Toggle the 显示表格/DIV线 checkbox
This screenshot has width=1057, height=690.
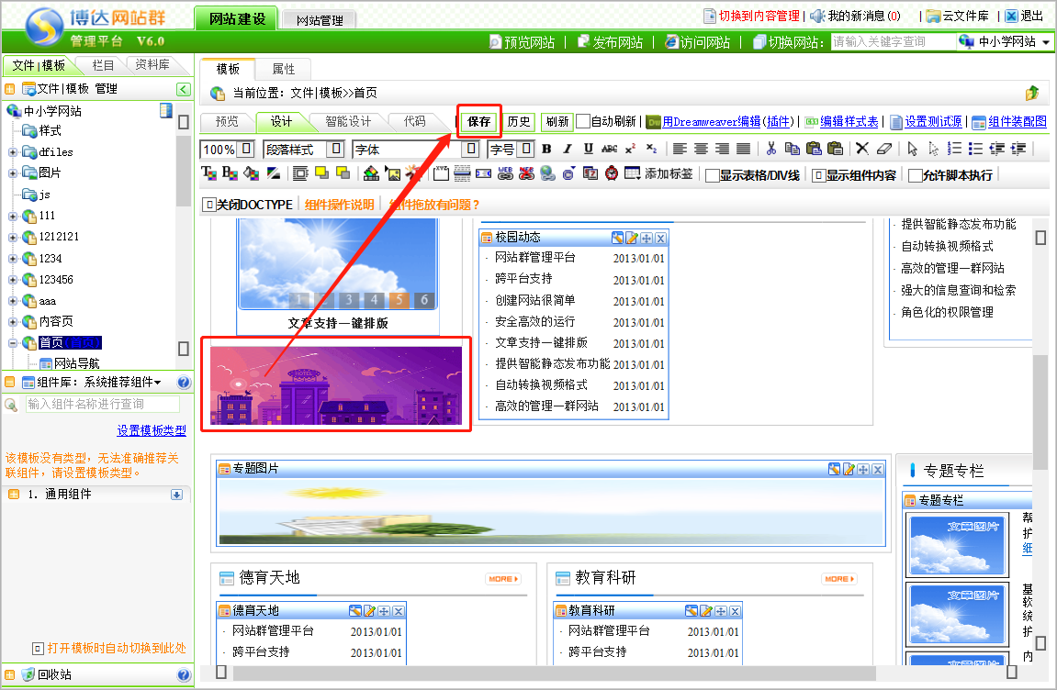tap(712, 175)
